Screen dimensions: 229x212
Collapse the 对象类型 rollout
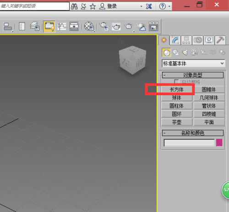point(193,75)
